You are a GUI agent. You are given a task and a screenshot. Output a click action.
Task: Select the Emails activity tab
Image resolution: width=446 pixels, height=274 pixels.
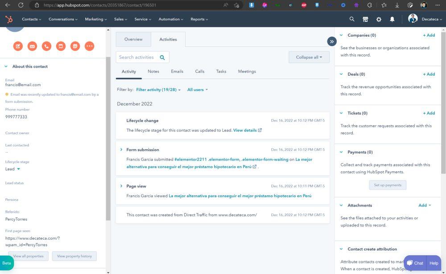177,71
